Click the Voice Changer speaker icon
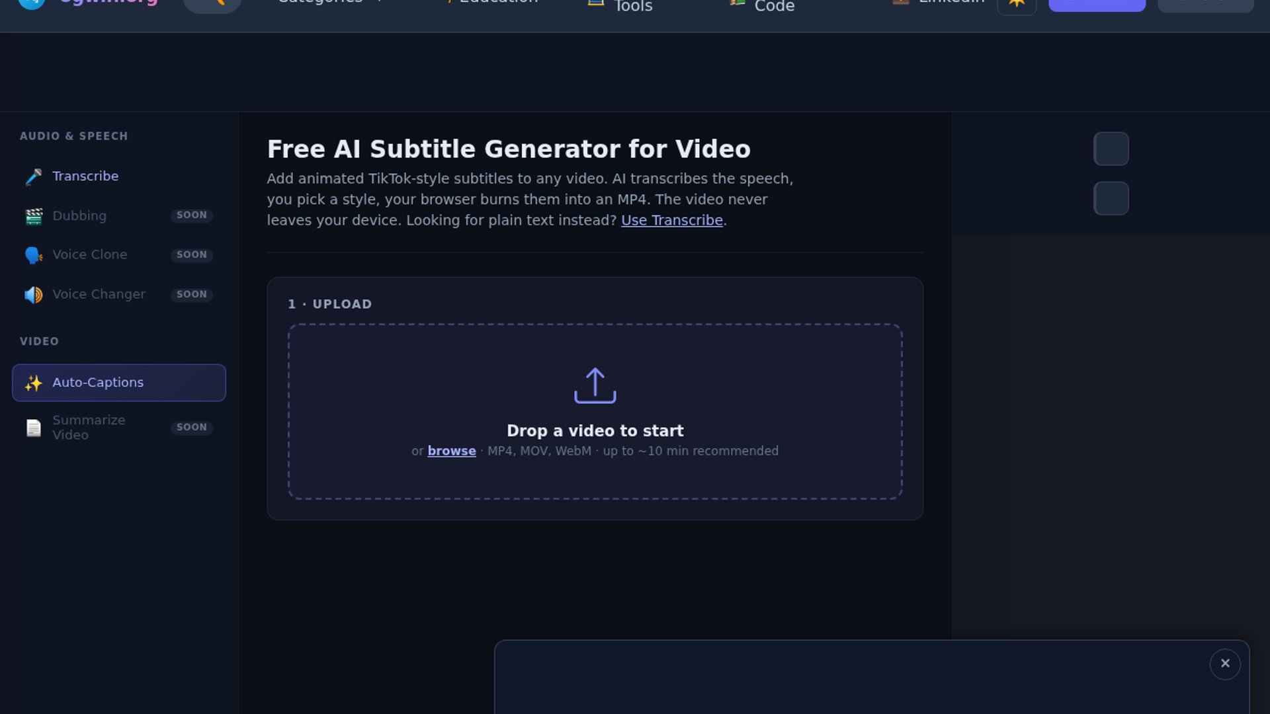 tap(34, 295)
